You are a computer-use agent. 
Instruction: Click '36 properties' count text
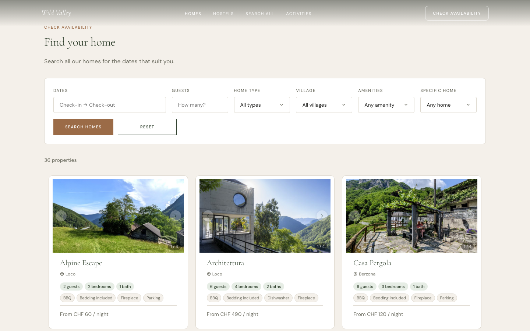tap(60, 160)
